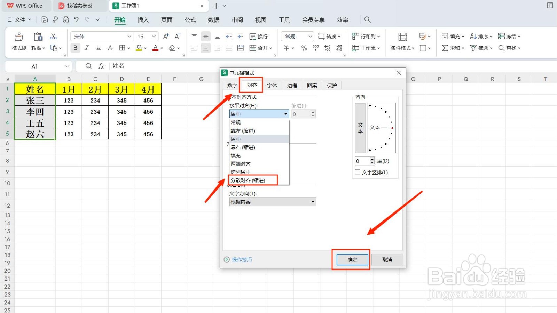Toggle center horizontal alignment in the ribbon

pyautogui.click(x=206, y=48)
